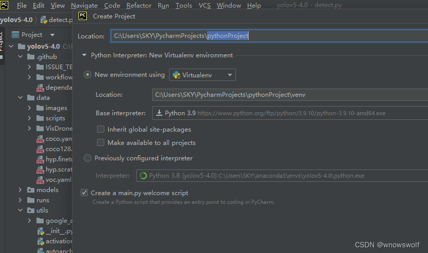The image size is (428, 253).
Task: Open the File menu
Action: click(22, 6)
